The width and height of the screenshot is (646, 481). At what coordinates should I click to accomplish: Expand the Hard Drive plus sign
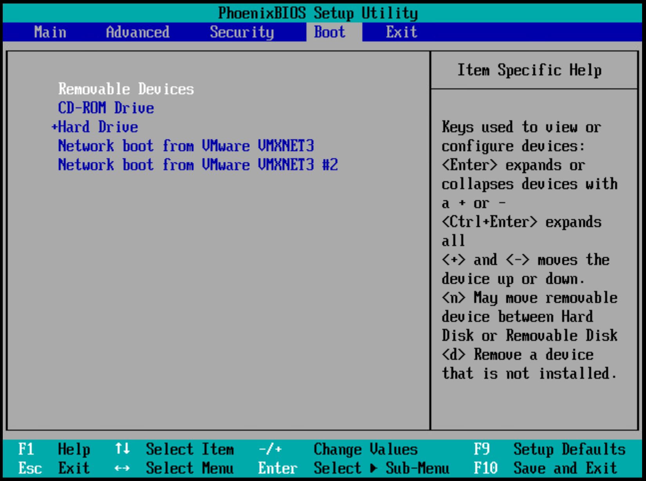54,127
